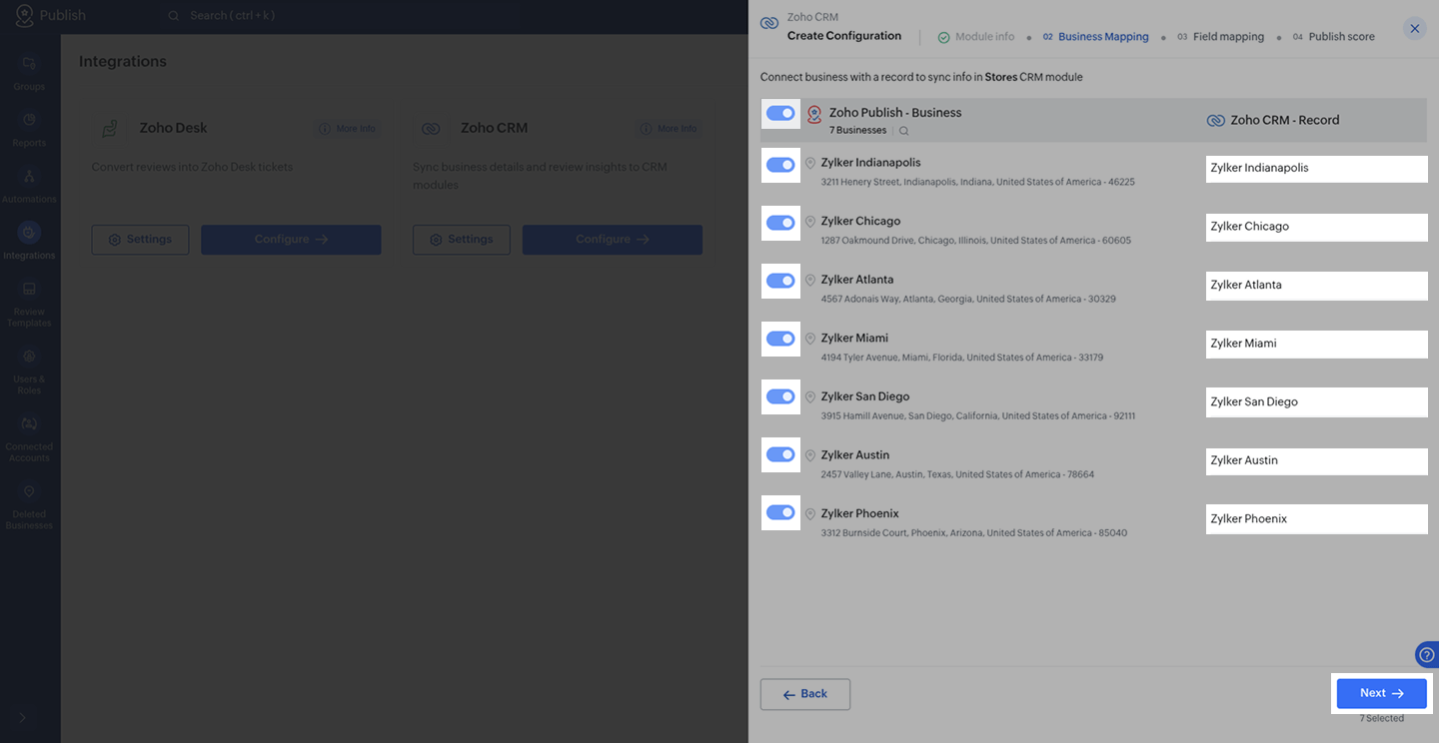
Task: Click the location pin beside Zylker Chicago
Action: [810, 222]
